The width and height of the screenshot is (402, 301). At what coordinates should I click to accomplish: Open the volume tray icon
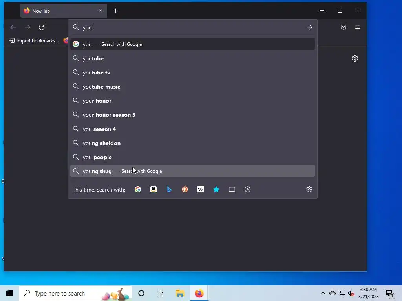point(351,293)
